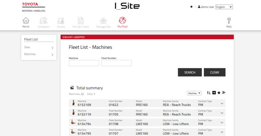Click the CLEAR button
Image resolution: width=261 pixels, height=136 pixels.
215,72
